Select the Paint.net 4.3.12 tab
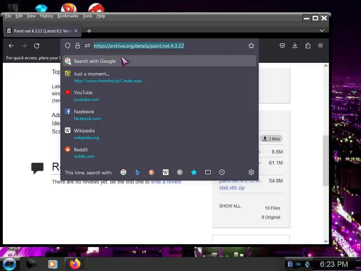The image size is (361, 271). pyautogui.click(x=42, y=31)
